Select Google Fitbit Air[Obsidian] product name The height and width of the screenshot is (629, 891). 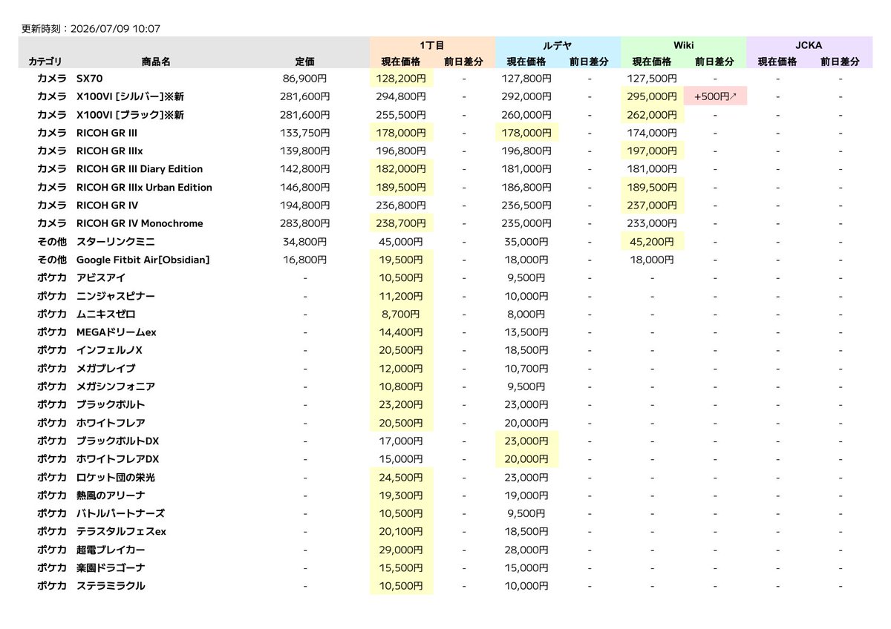tap(143, 260)
